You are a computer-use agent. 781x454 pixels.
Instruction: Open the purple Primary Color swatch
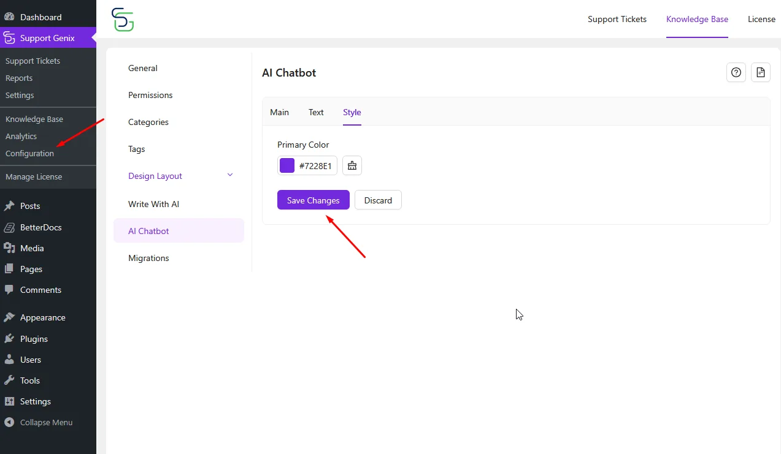pyautogui.click(x=287, y=165)
